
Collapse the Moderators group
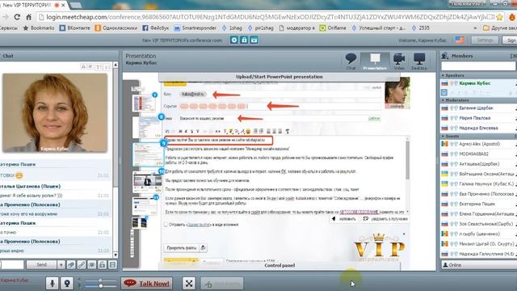[443, 100]
